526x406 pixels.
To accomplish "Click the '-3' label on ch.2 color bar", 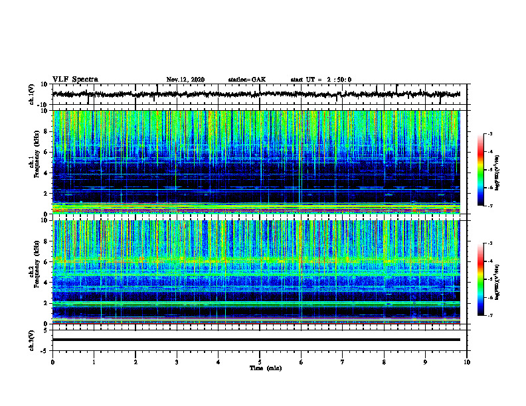I will click(490, 243).
